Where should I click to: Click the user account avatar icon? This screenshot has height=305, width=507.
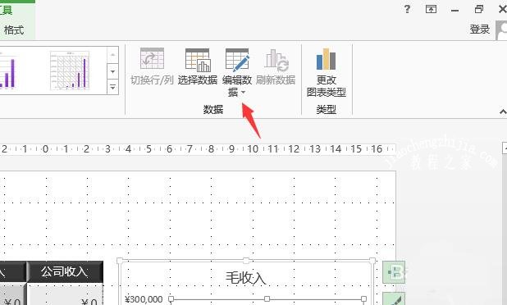pyautogui.click(x=501, y=30)
